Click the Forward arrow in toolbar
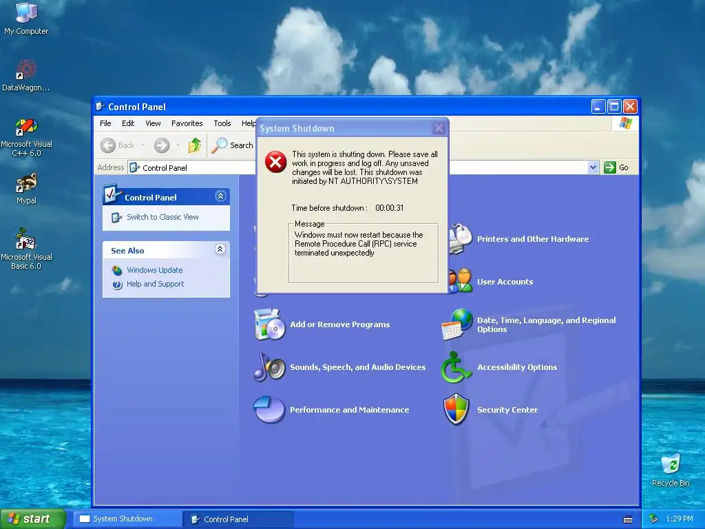 click(162, 145)
